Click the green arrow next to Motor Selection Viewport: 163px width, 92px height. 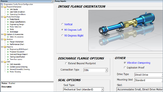point(8,27)
